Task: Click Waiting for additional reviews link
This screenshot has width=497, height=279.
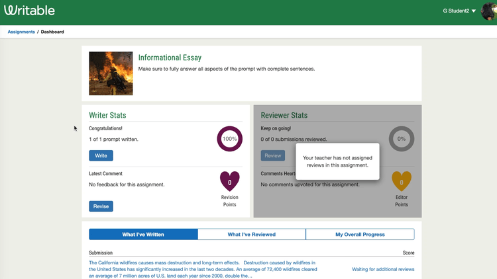Action: (x=383, y=269)
